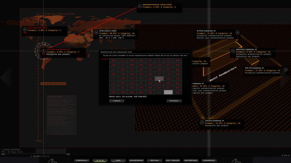Click grid cell numbered 24
The width and height of the screenshot is (291, 163).
tap(141, 74)
